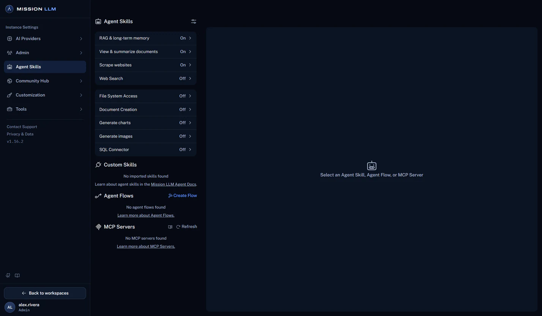
Task: Click the v1.16.2 version text
Action: pyautogui.click(x=15, y=141)
